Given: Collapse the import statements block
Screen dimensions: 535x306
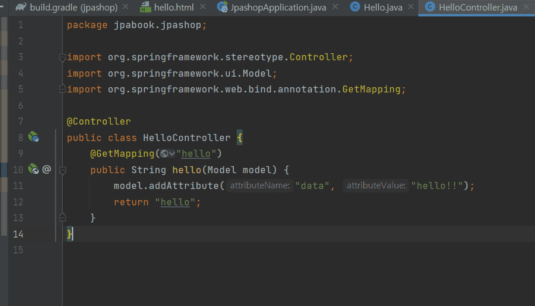Looking at the screenshot, I should 62,57.
